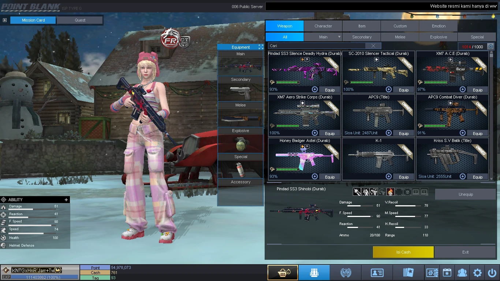Filter weapons by Special
500x281 pixels.
(x=477, y=37)
